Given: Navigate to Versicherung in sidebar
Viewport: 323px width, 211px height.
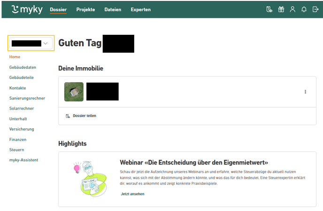Looking at the screenshot, I should (x=22, y=129).
